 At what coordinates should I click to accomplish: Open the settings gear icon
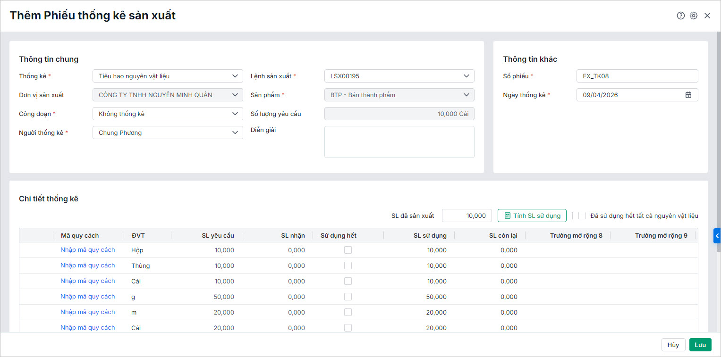(x=694, y=16)
